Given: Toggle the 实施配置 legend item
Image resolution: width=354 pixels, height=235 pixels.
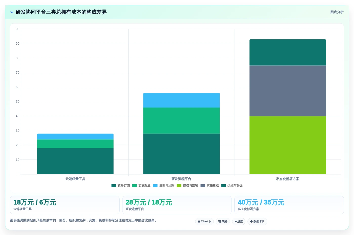Looking at the screenshot, I should pyautogui.click(x=141, y=186).
